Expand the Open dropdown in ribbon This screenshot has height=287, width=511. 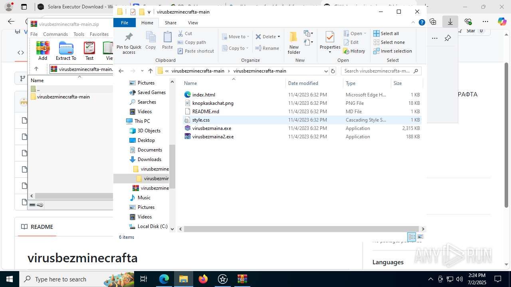coord(365,33)
